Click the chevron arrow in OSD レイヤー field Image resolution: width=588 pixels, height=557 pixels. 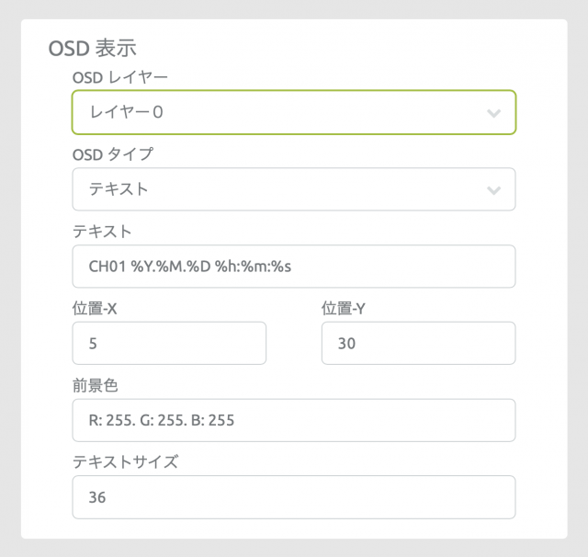(493, 113)
